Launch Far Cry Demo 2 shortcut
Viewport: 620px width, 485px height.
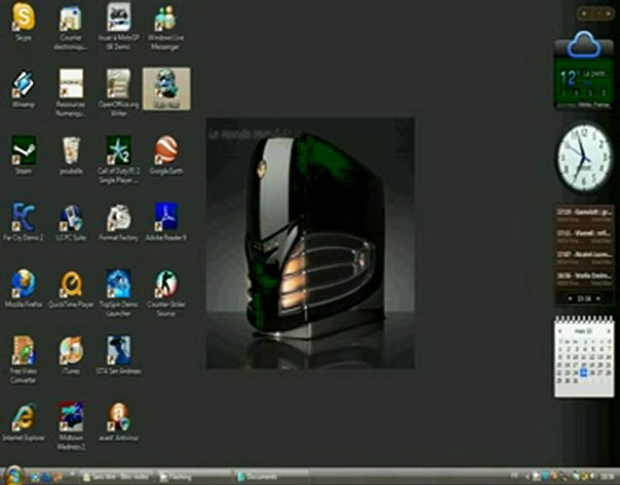[24, 222]
